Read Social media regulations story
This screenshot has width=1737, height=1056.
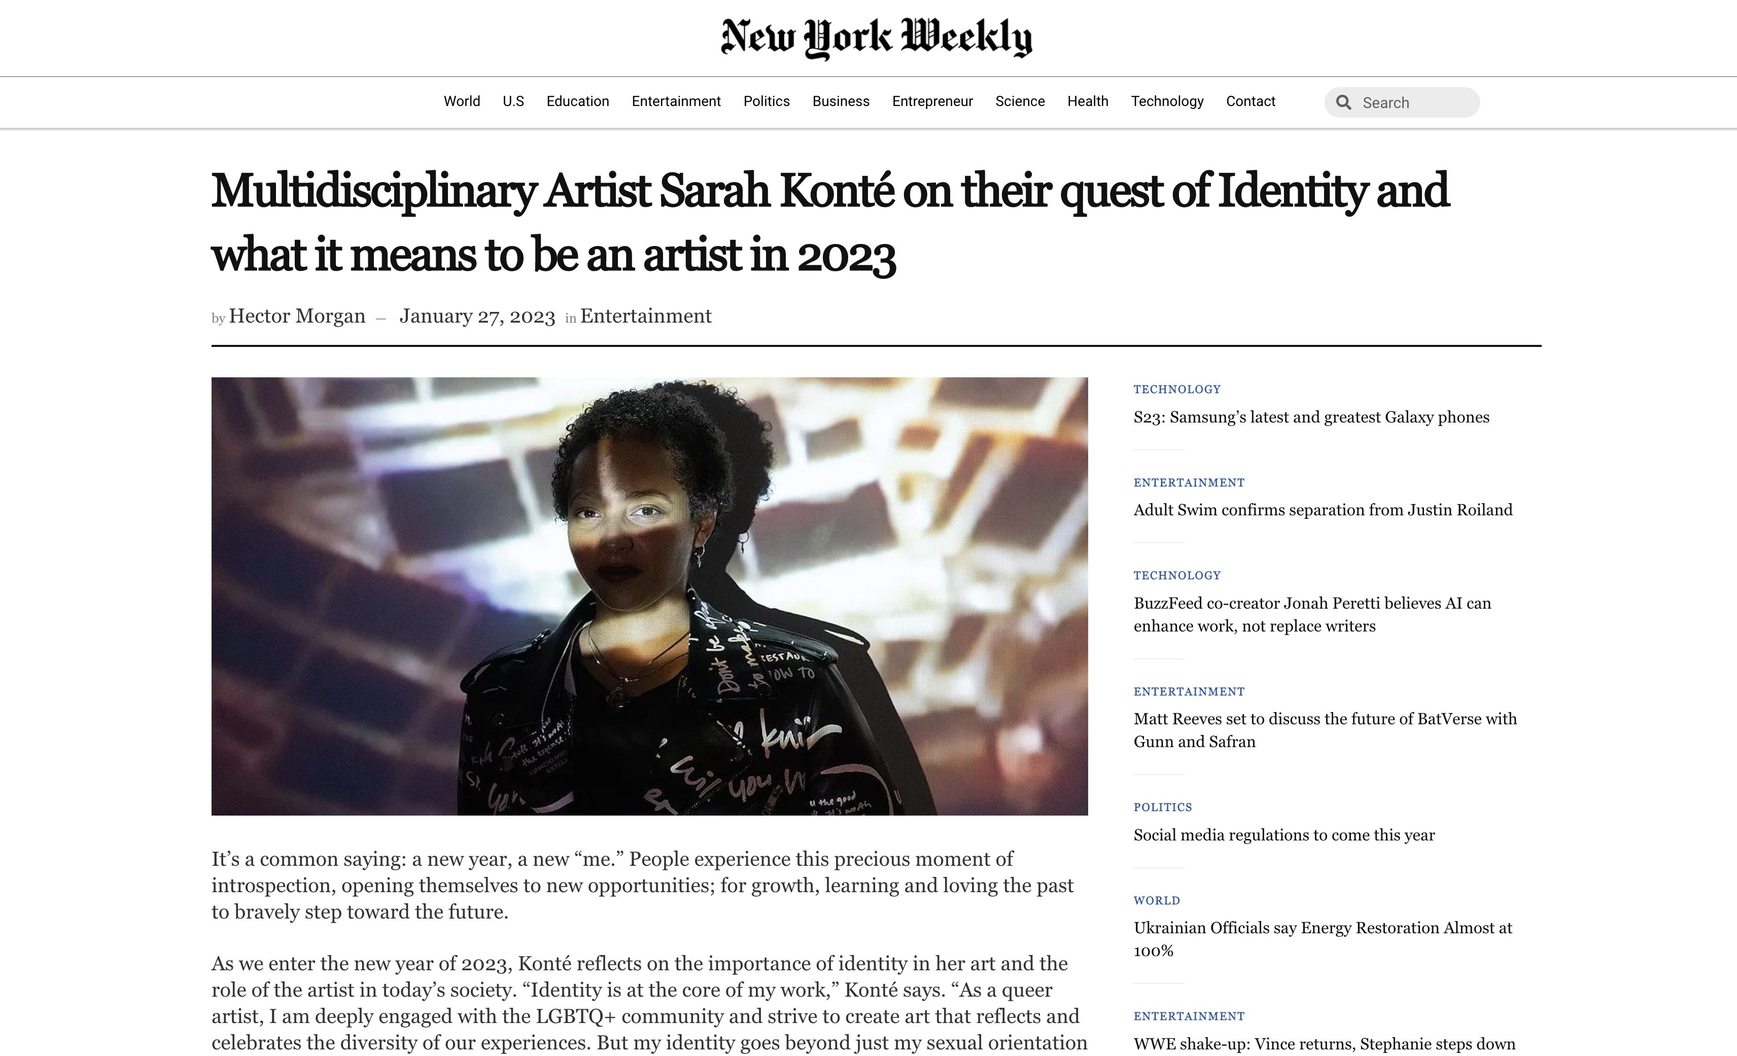(1283, 835)
